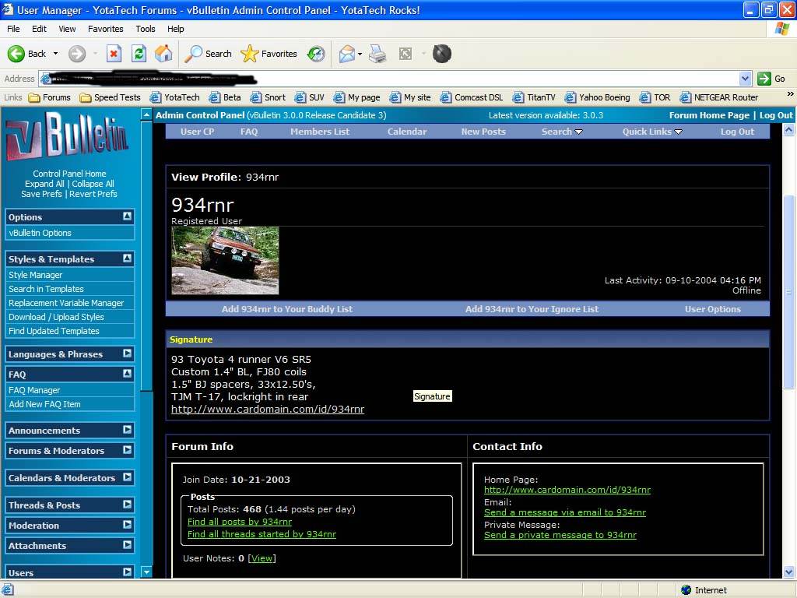Open NETGEAR Router link in Links bar

pos(718,97)
